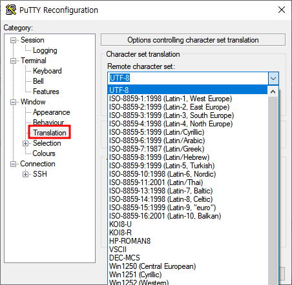Image resolution: width=292 pixels, height=285 pixels.
Task: Open Behaviour settings category
Action: pos(48,123)
